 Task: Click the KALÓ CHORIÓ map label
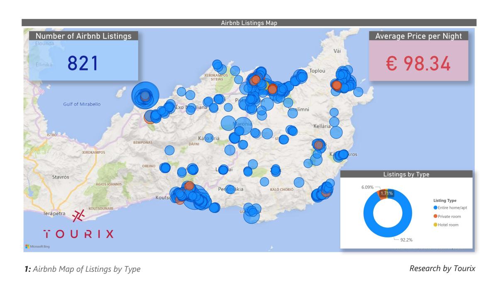coord(282,189)
